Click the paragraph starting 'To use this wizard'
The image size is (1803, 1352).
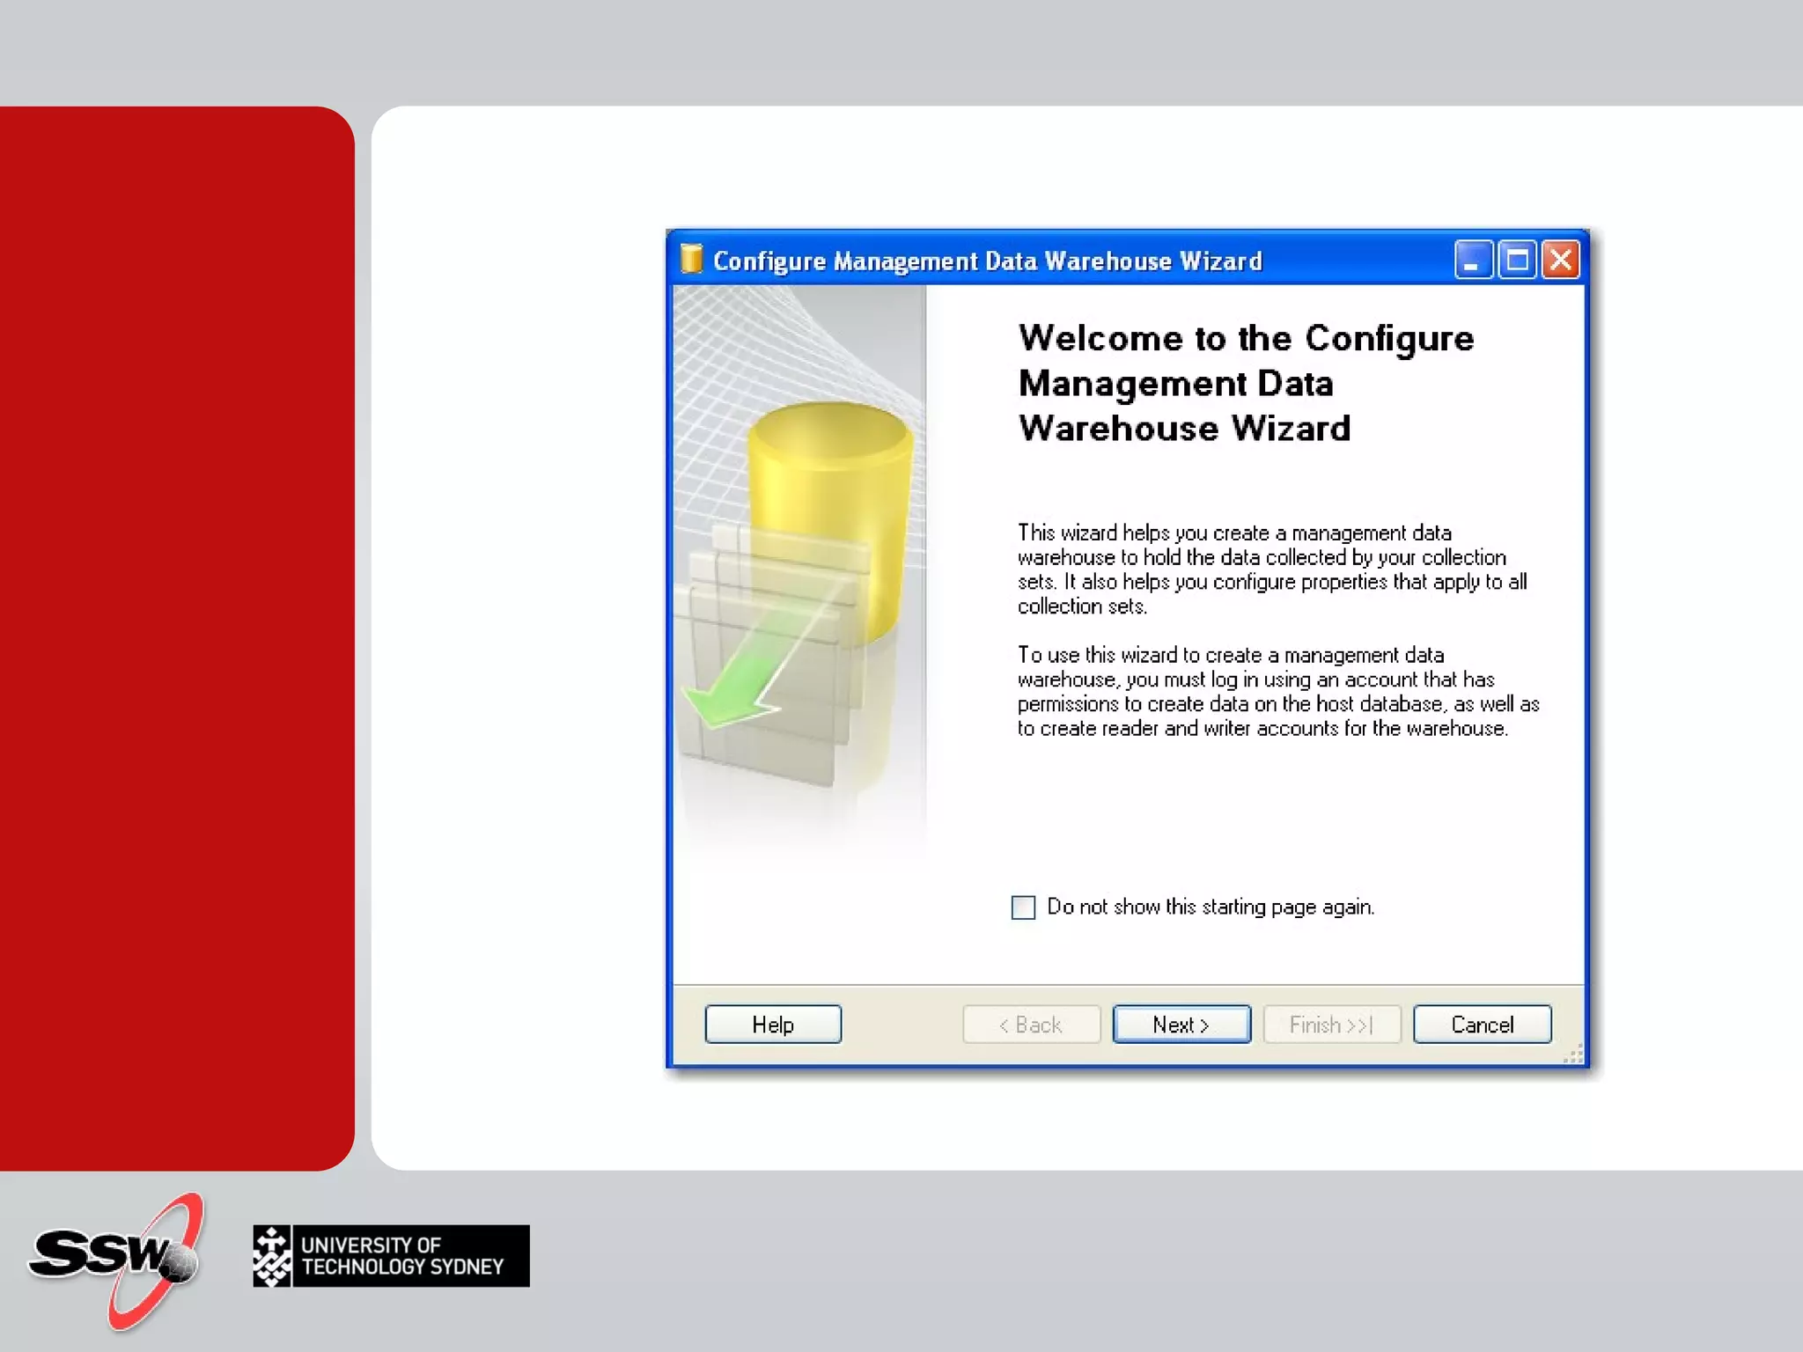point(1277,692)
